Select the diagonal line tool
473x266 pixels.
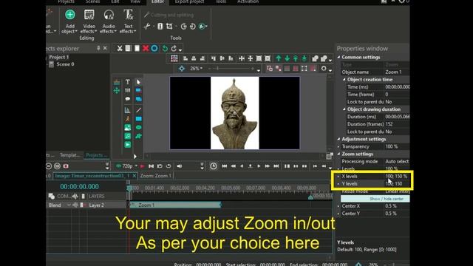(x=138, y=110)
